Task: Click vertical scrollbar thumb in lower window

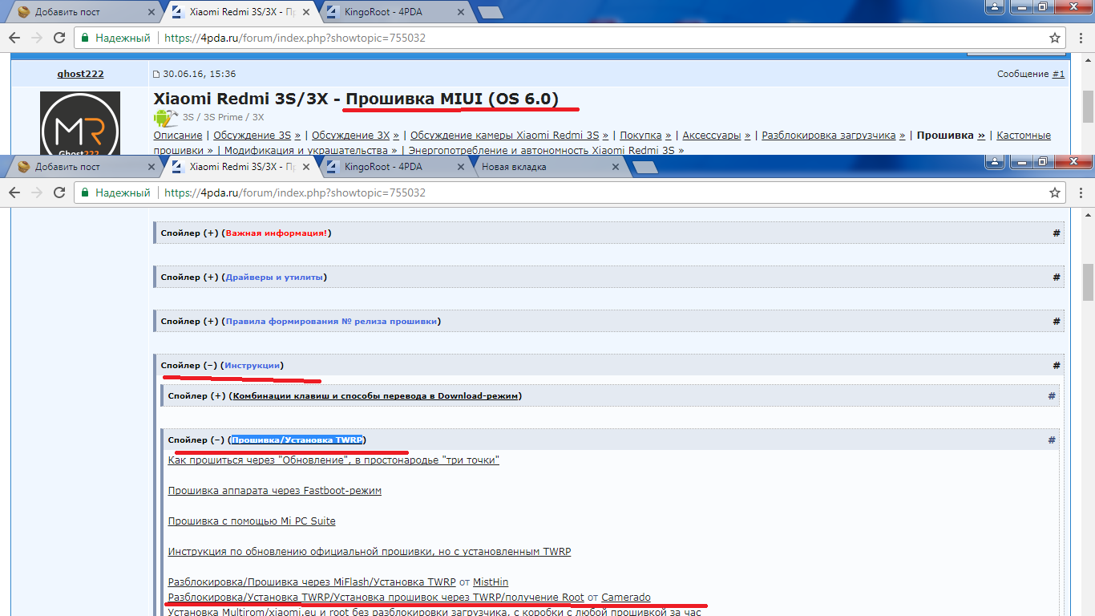Action: (x=1088, y=282)
